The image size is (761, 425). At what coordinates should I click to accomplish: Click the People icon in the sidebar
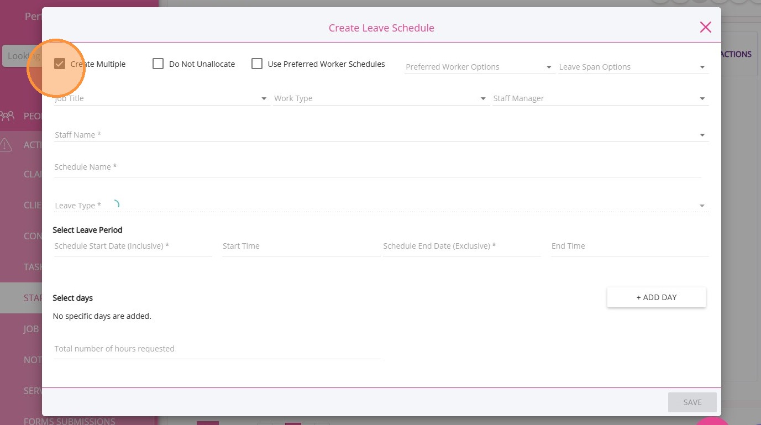7,116
